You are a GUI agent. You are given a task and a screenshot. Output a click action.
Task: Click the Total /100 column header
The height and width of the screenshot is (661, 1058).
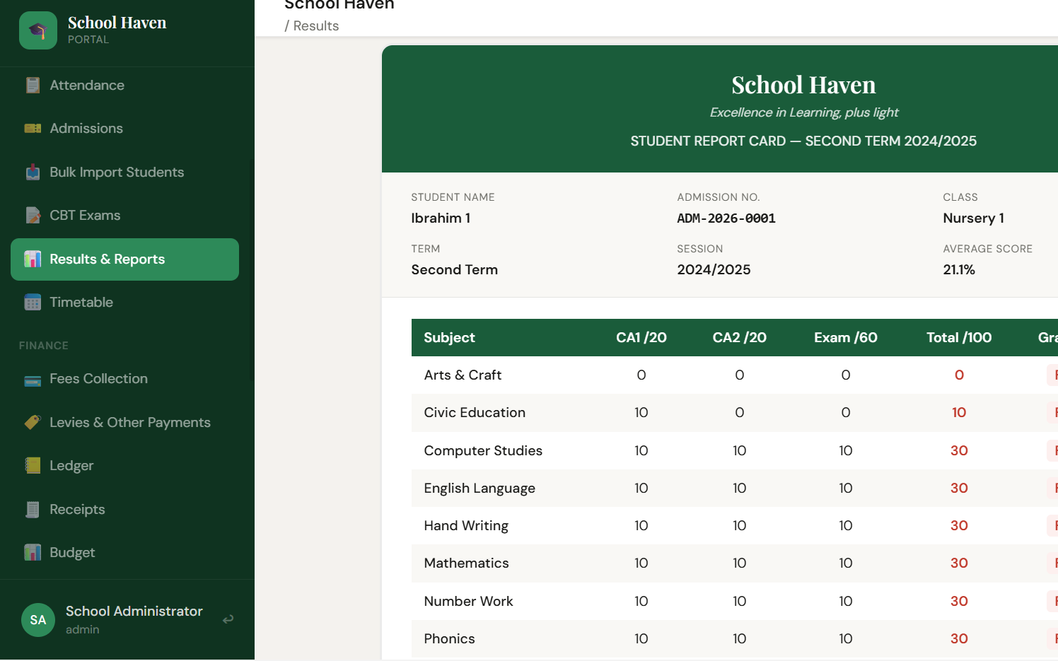(959, 338)
